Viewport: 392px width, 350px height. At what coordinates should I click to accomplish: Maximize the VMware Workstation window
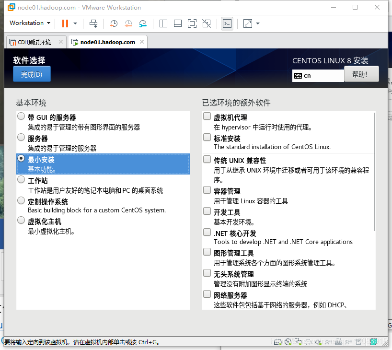click(355, 7)
